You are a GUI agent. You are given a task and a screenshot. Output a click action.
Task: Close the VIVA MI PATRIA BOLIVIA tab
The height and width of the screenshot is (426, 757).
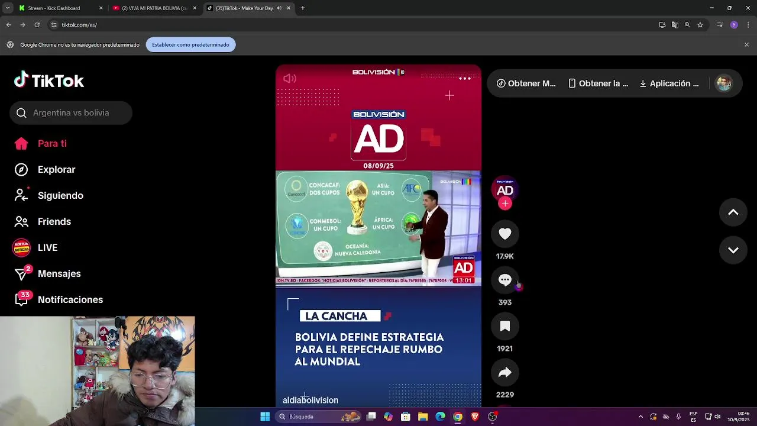(x=195, y=8)
